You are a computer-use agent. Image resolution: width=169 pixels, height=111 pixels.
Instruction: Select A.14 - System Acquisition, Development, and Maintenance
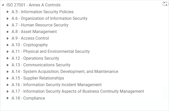pos(65,72)
